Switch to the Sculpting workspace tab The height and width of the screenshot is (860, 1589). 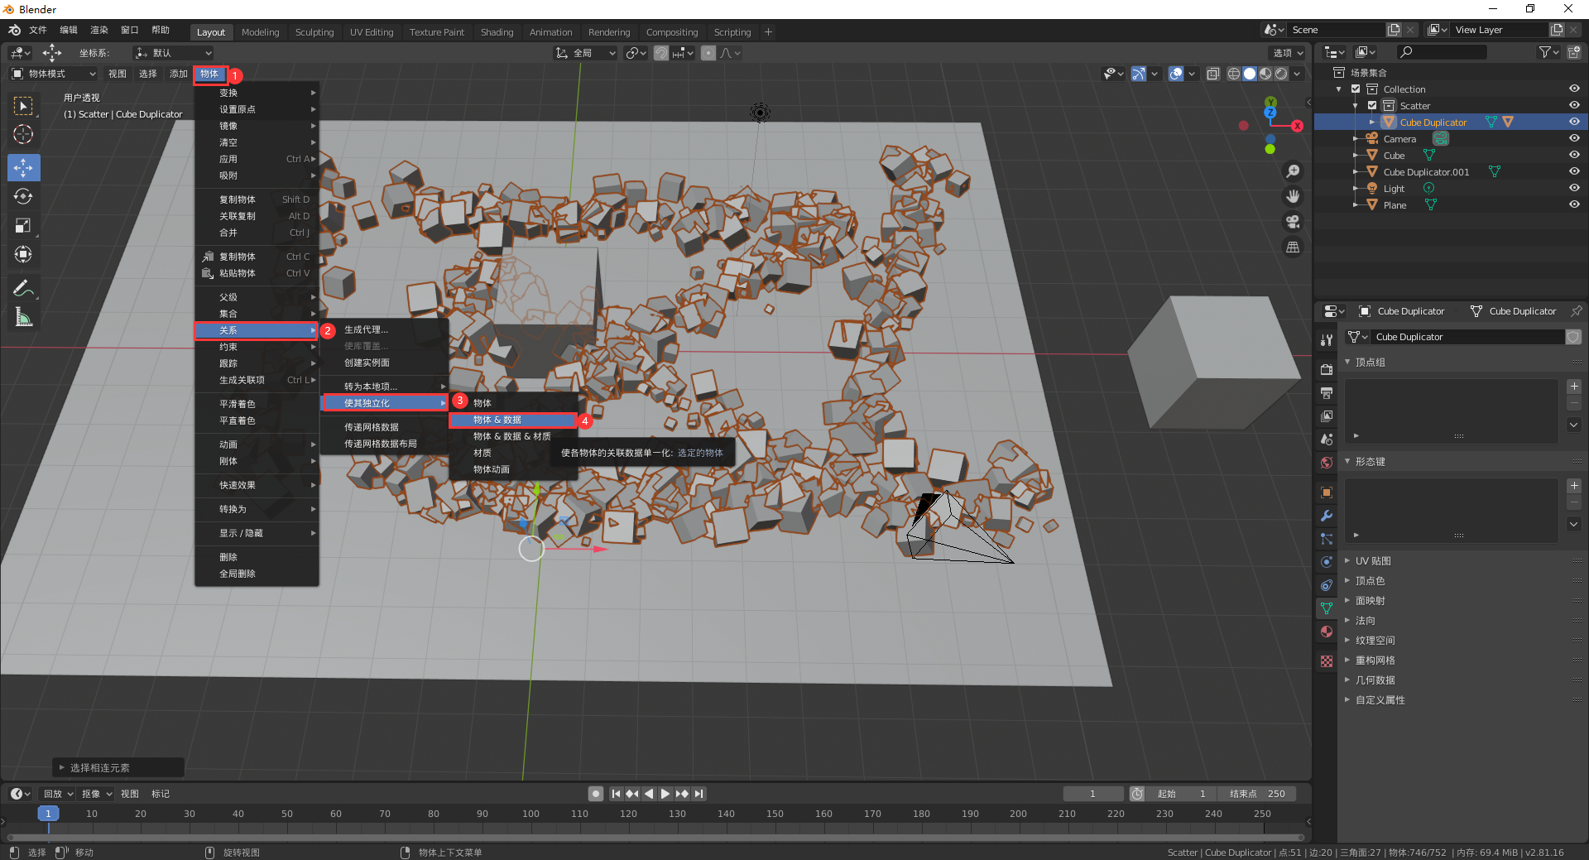[x=314, y=32]
